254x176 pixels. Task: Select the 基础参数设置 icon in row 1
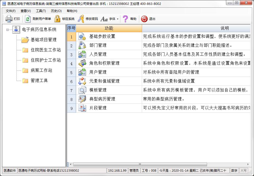(82, 36)
